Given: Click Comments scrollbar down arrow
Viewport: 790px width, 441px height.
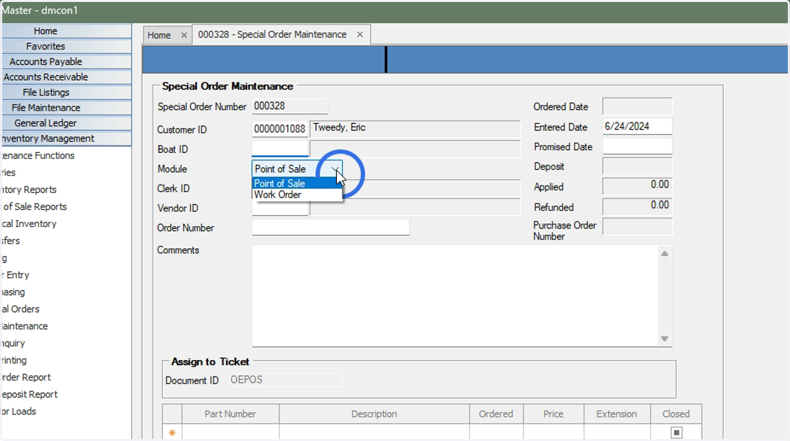Looking at the screenshot, I should pos(665,339).
